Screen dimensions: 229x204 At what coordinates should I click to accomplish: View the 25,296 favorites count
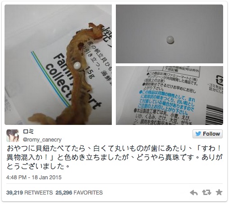[x=79, y=192]
